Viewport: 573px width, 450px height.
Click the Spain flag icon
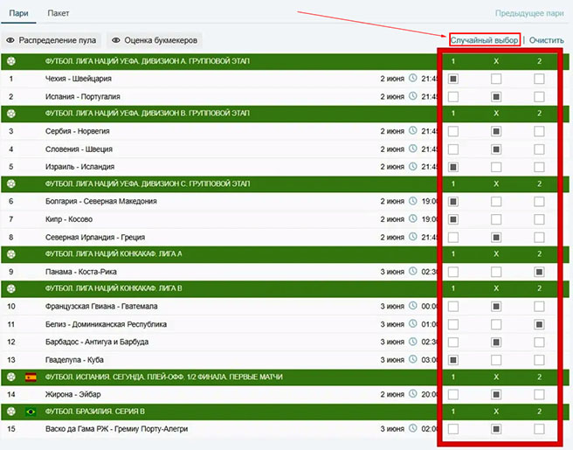31,377
